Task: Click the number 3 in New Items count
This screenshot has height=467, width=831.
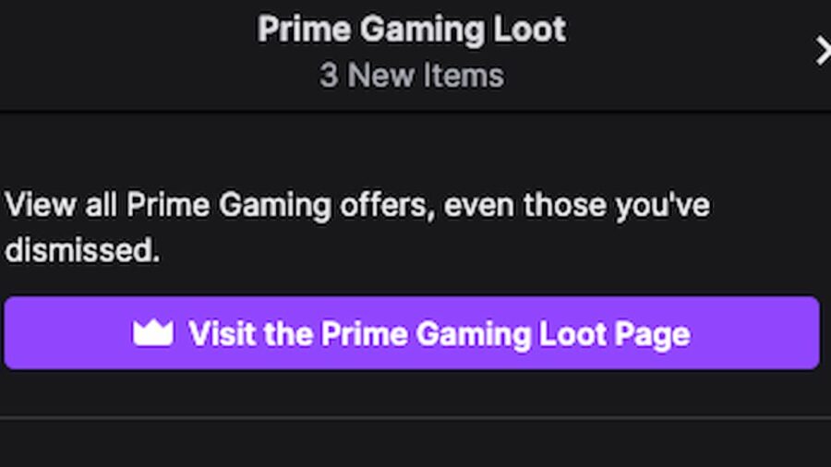Action: tap(329, 75)
